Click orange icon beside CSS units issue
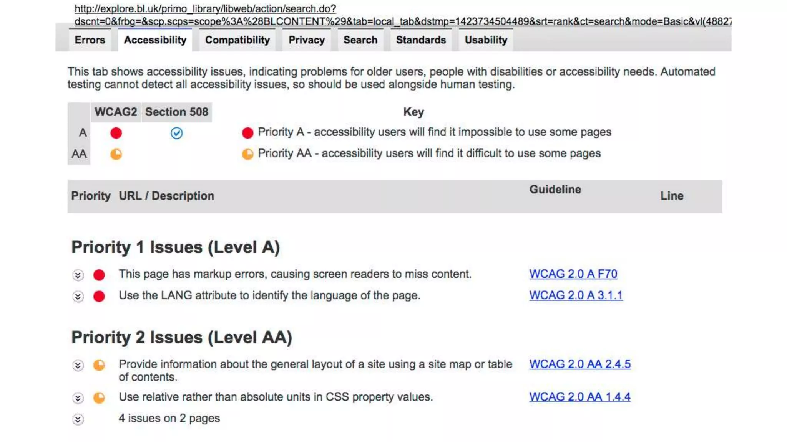 pyautogui.click(x=99, y=397)
